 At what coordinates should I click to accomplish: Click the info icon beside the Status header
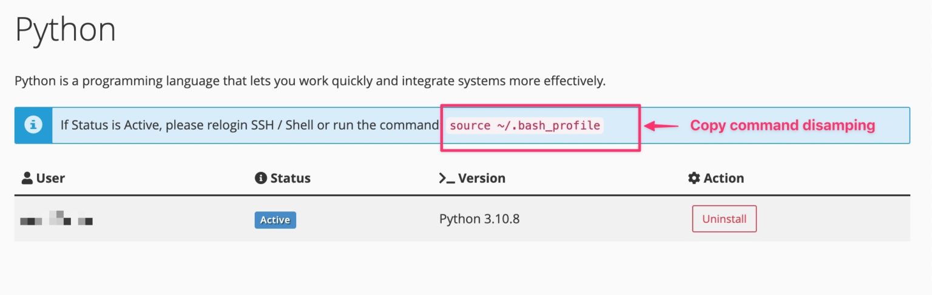point(261,178)
